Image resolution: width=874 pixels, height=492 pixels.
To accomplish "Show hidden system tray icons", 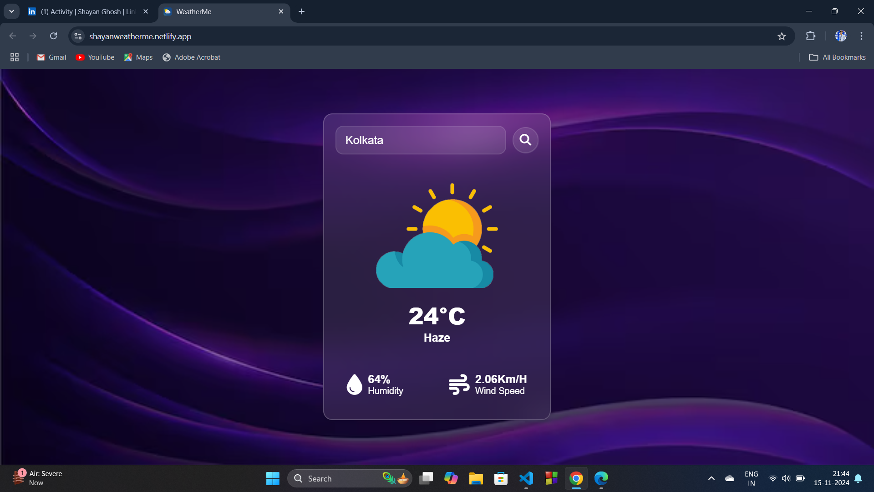I will [711, 478].
